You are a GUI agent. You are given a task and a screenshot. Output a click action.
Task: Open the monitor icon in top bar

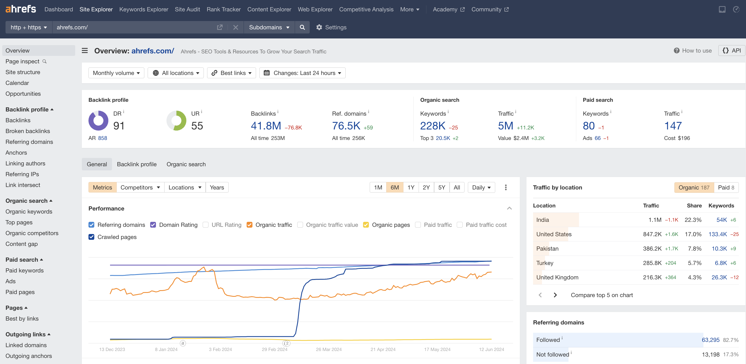pos(722,9)
